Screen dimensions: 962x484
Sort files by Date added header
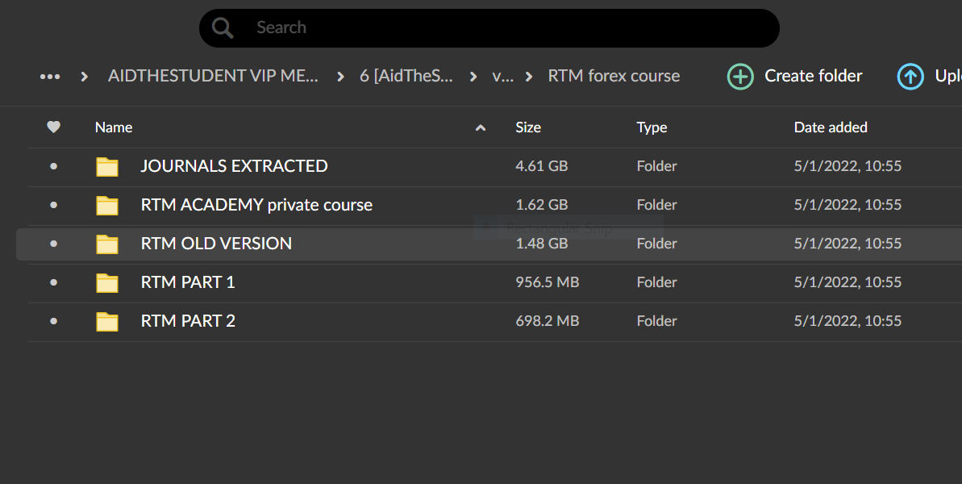click(x=831, y=127)
